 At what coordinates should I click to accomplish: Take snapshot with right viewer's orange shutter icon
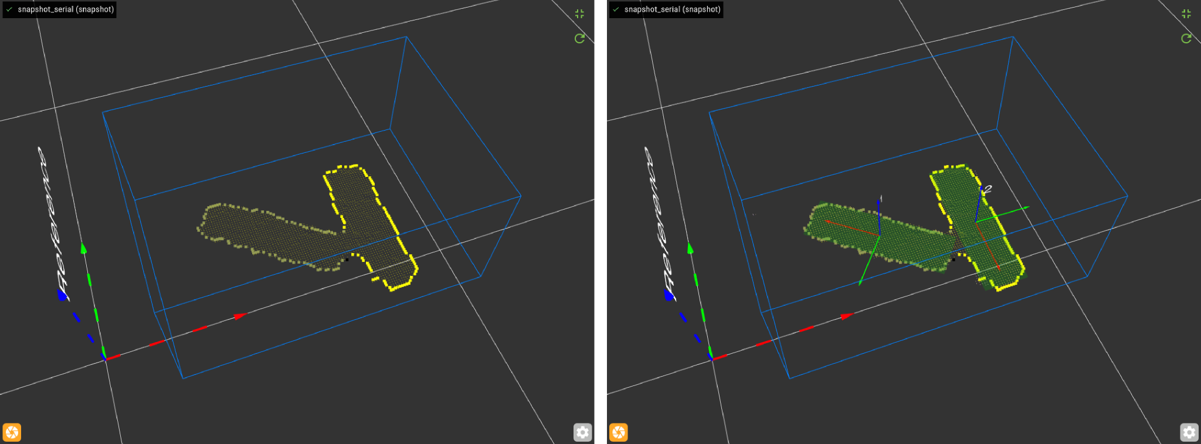pyautogui.click(x=619, y=432)
